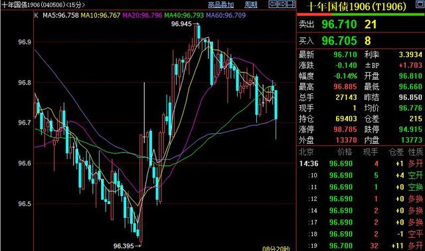The image size is (425, 251).
Task: Select the :14 trade row time
Action: point(313,211)
